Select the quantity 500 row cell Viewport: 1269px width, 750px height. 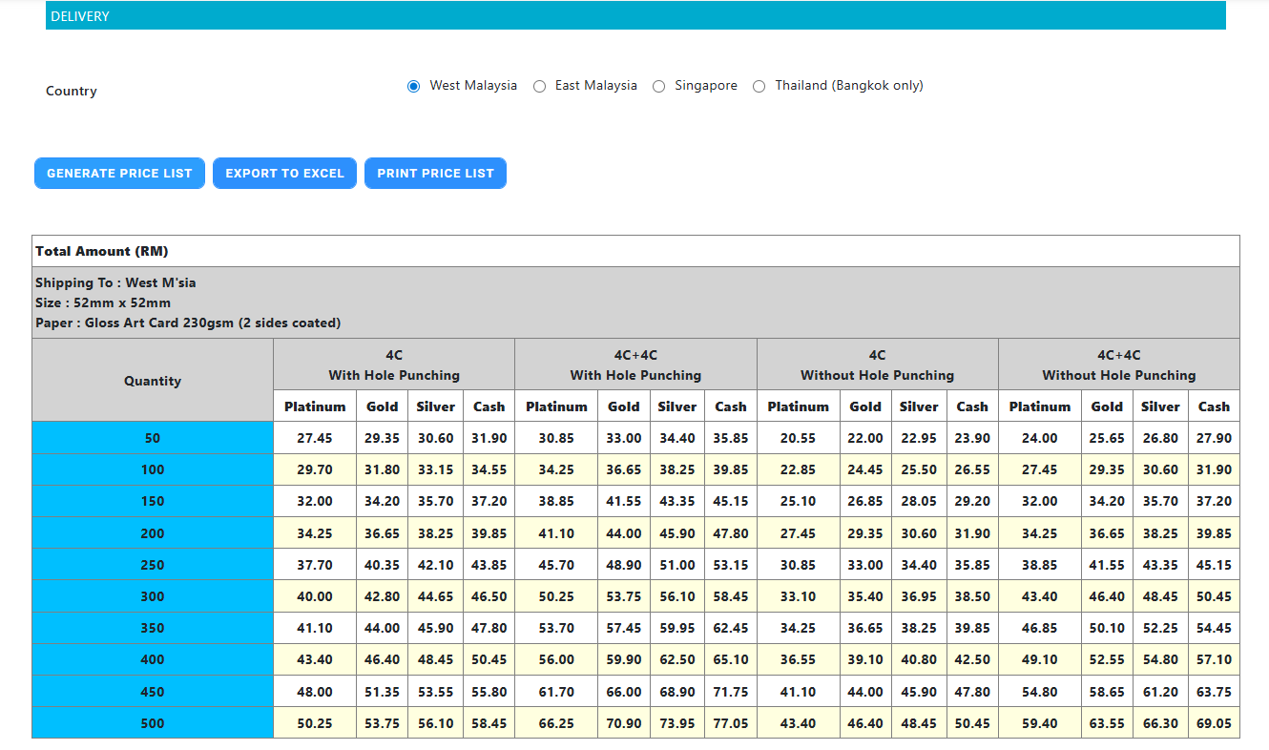(x=153, y=723)
